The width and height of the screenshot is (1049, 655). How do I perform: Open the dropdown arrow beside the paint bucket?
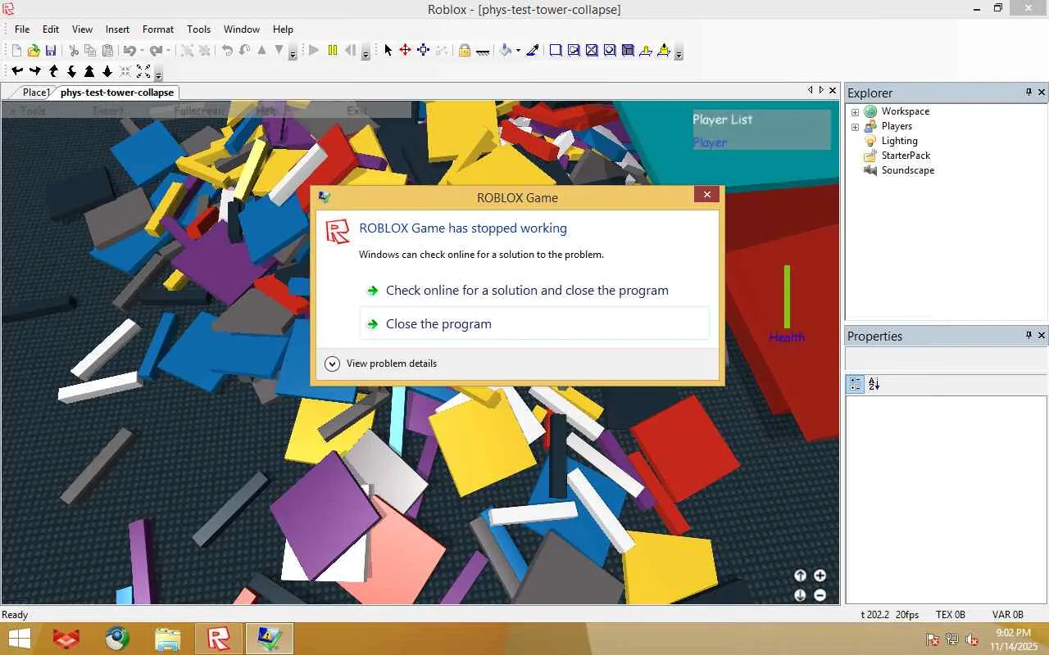tap(518, 51)
